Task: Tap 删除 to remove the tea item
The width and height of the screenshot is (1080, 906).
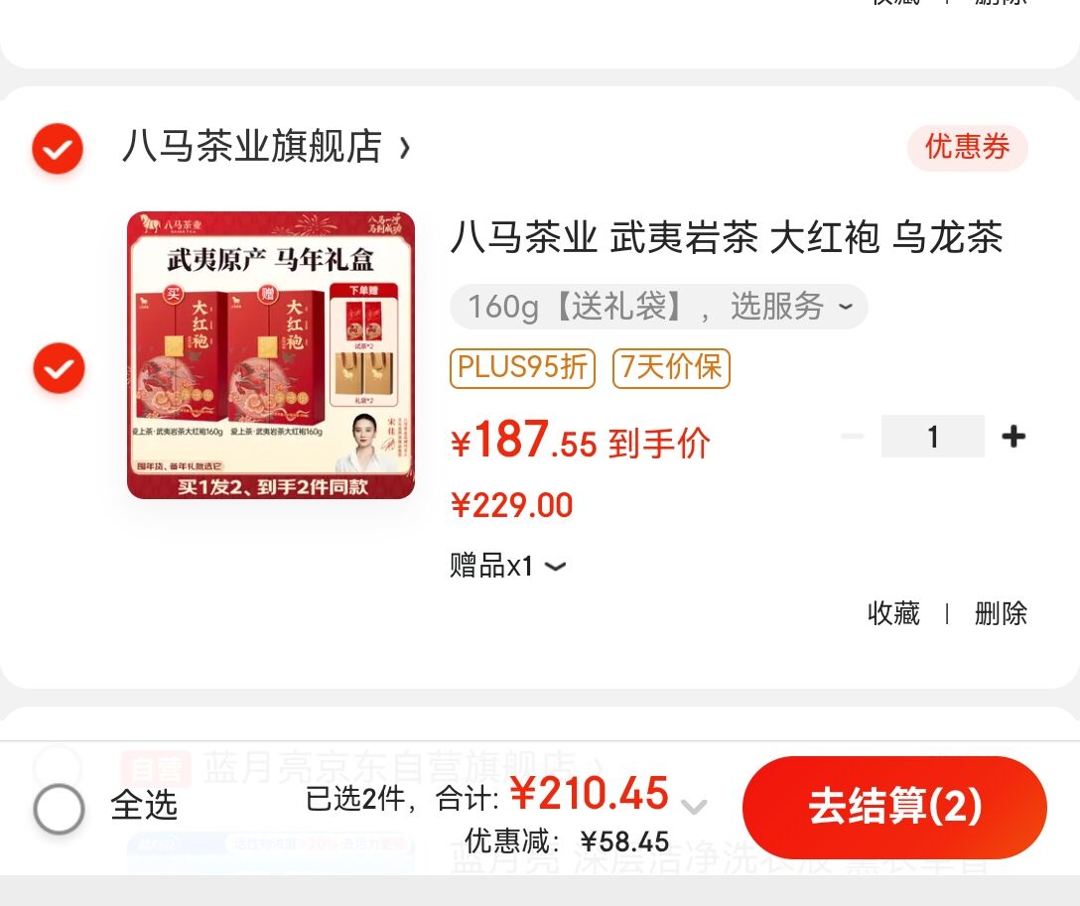Action: [1001, 613]
